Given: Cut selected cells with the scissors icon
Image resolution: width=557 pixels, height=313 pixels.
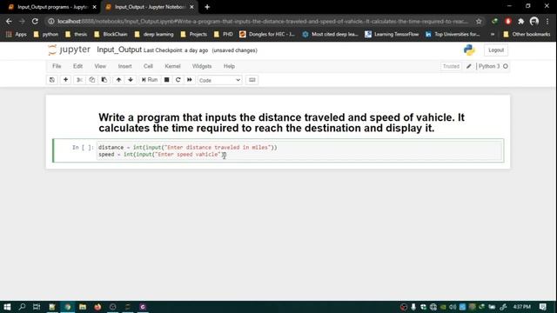Looking at the screenshot, I should pos(79,80).
